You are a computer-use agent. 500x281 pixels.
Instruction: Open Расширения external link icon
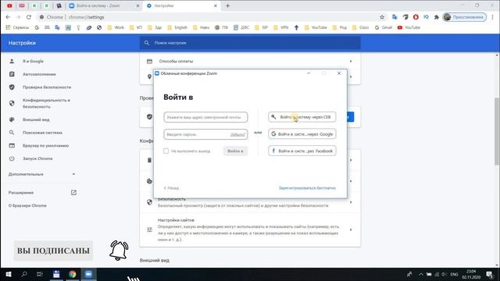tap(73, 193)
